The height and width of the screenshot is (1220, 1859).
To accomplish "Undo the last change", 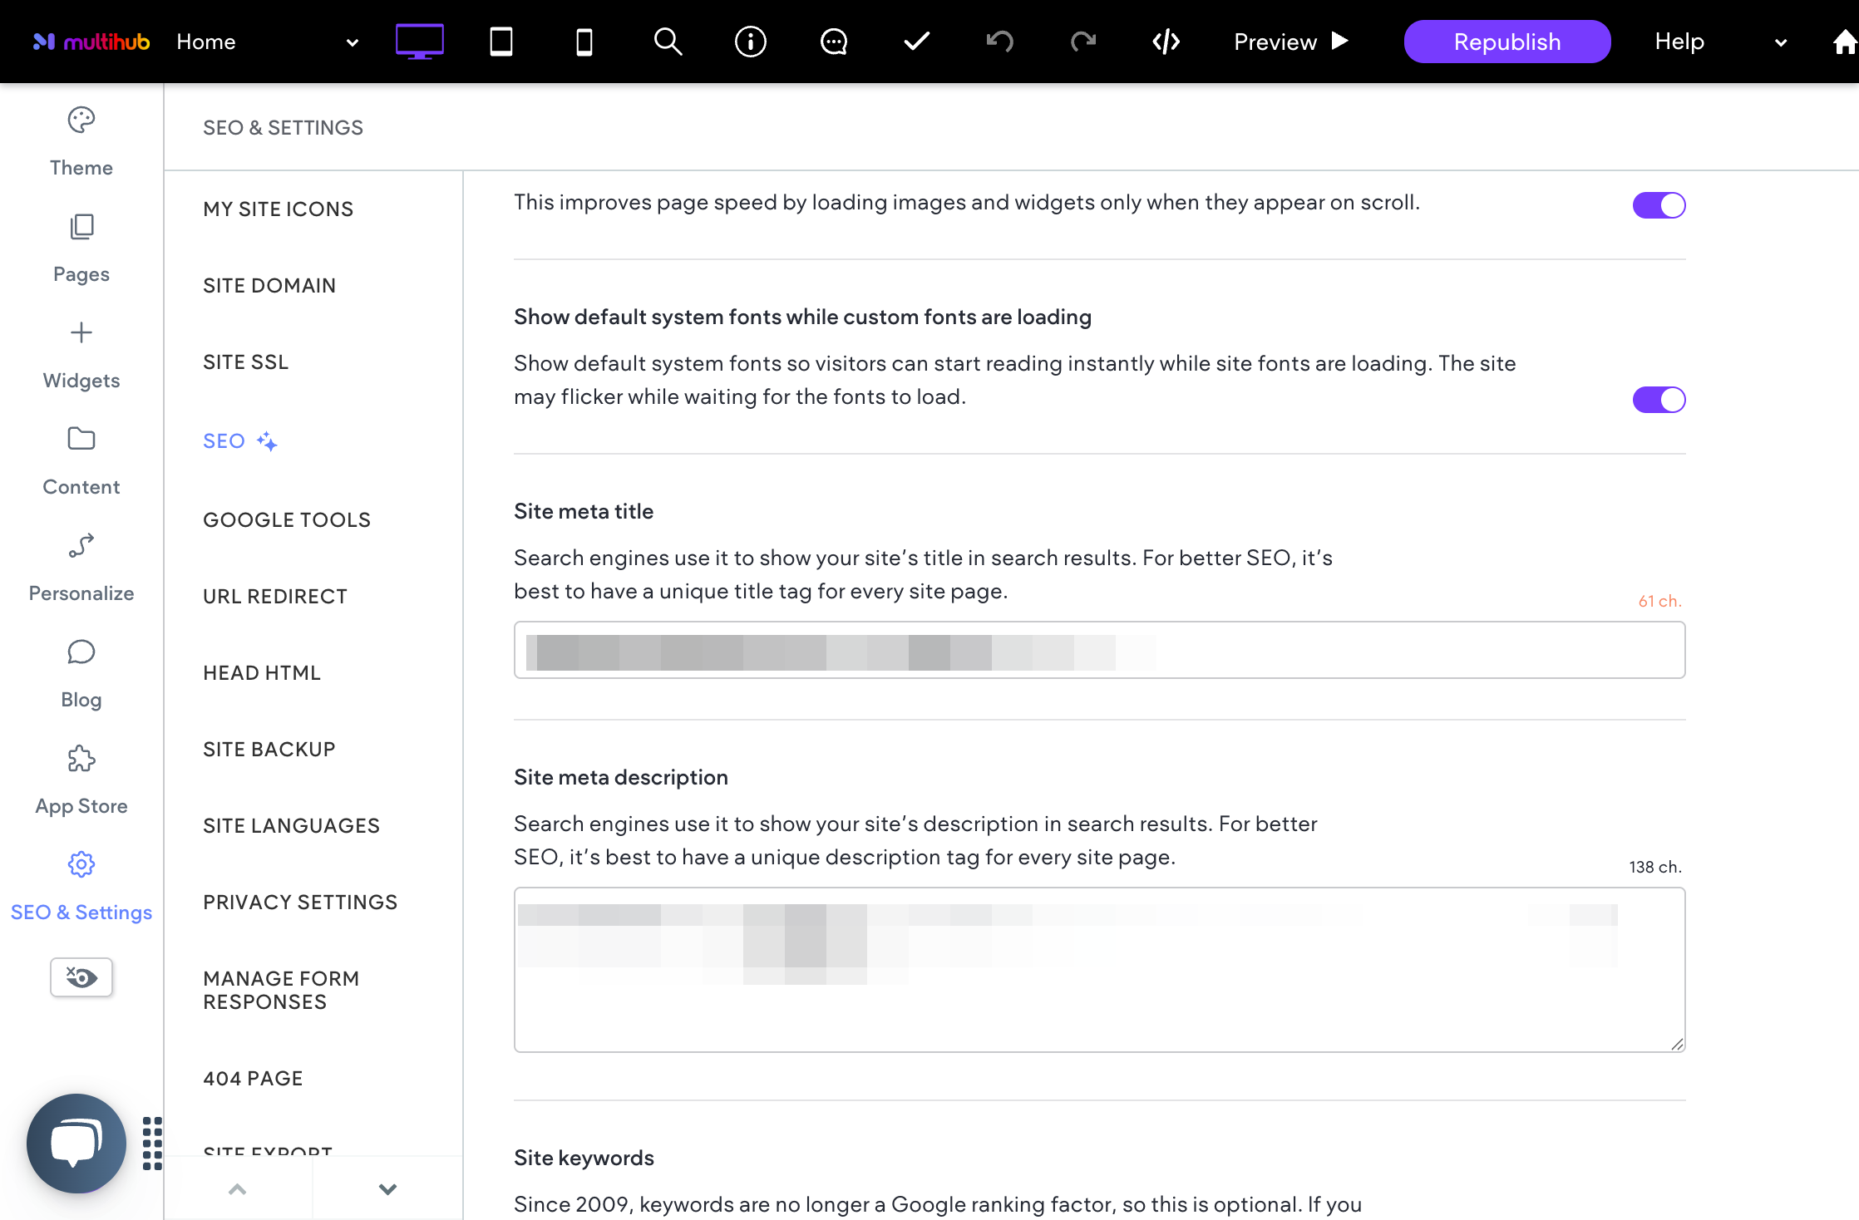I will 1000,42.
